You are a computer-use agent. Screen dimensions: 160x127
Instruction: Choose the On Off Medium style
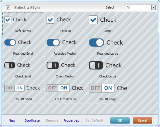65,92
